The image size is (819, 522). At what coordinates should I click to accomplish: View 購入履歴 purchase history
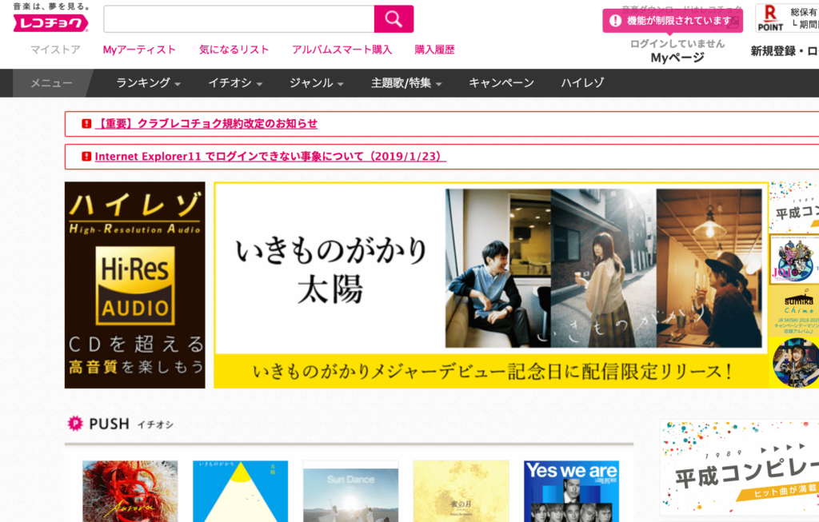(434, 50)
